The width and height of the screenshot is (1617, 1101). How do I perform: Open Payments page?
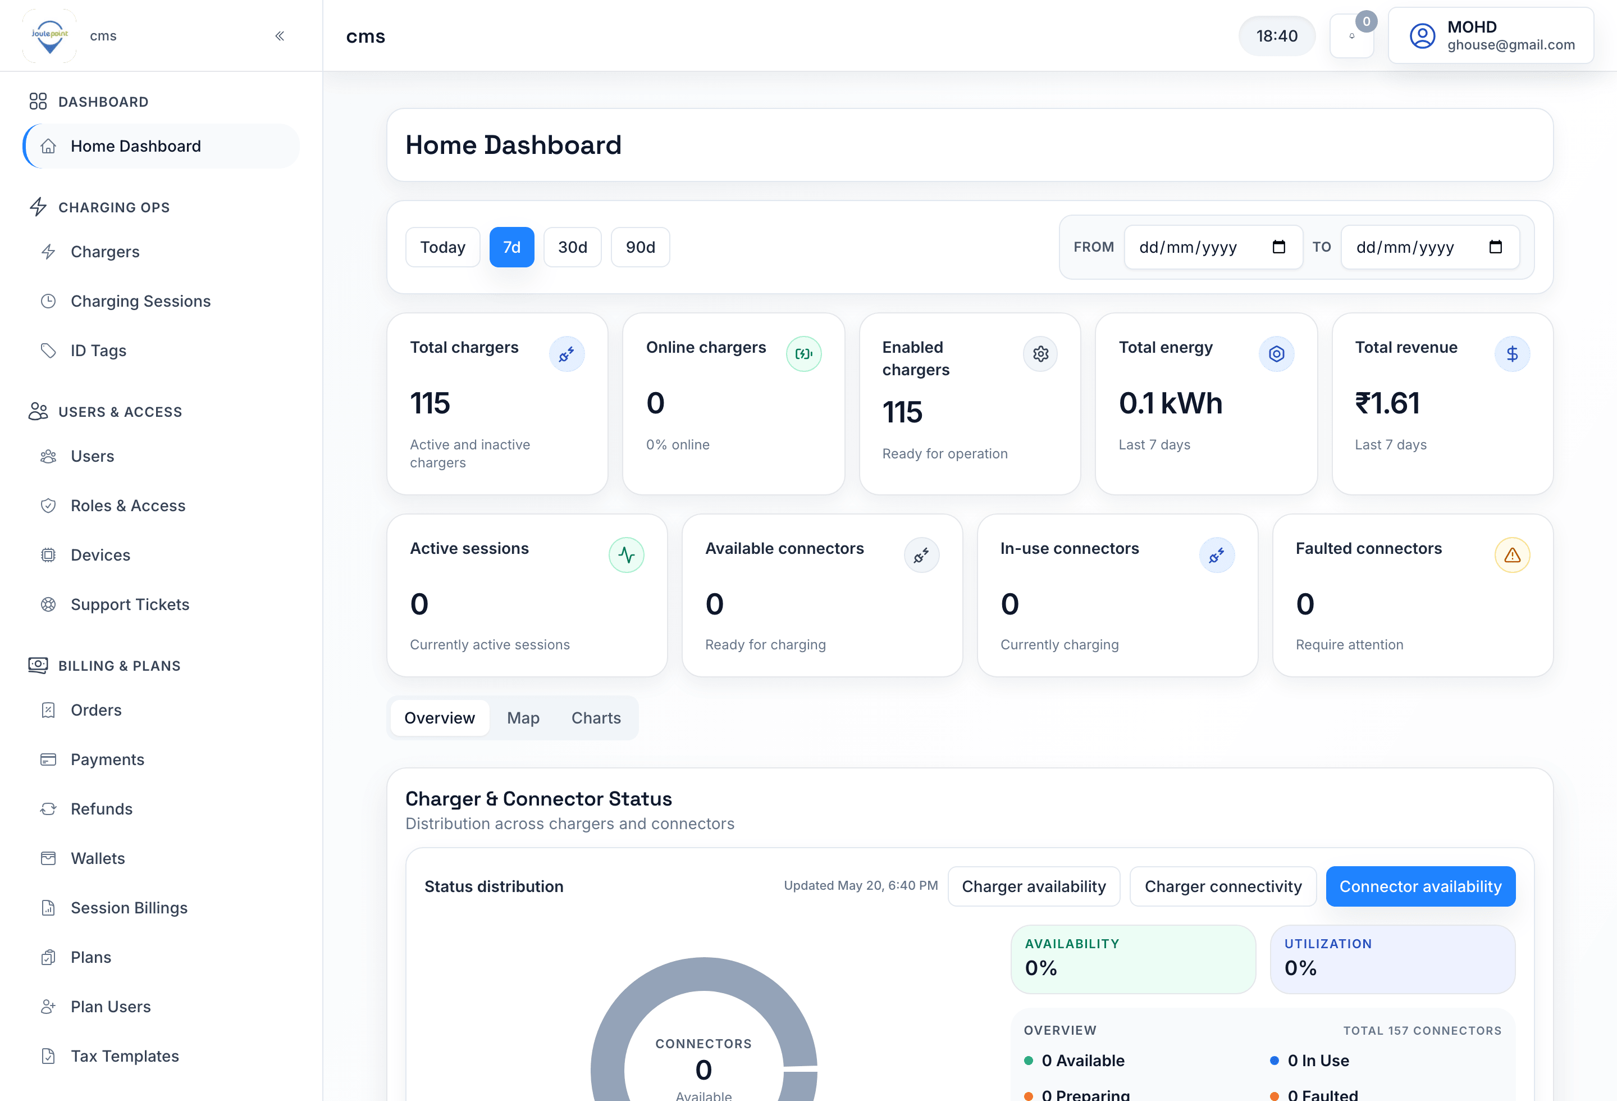(162, 759)
